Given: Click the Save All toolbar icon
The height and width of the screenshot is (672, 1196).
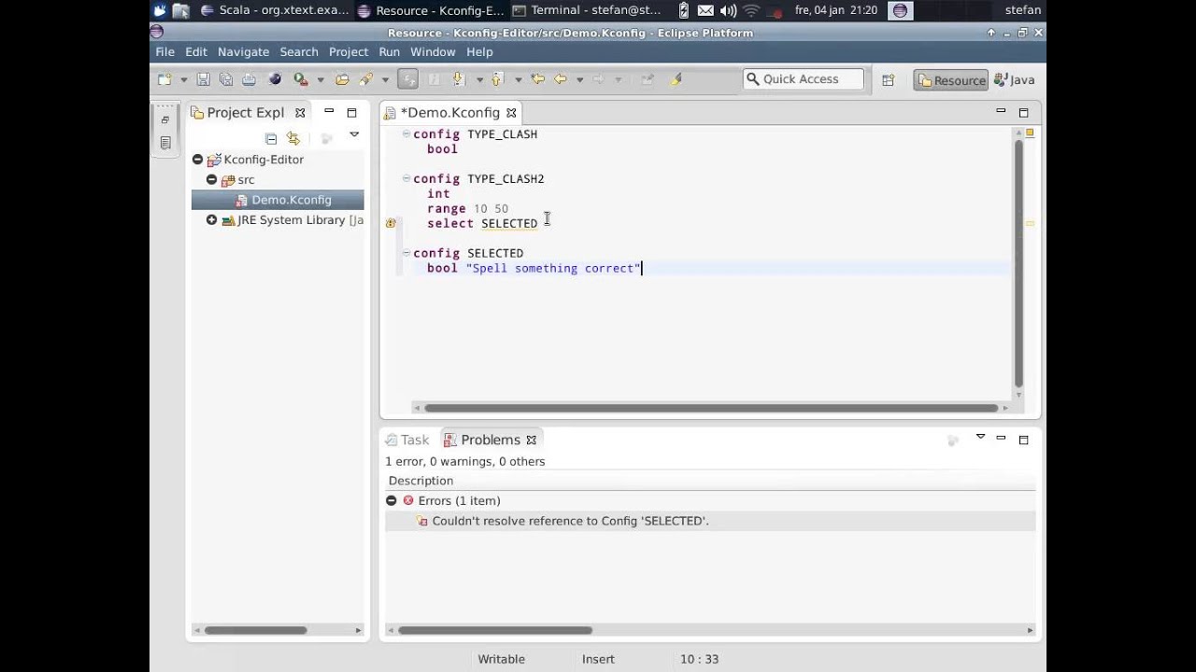Looking at the screenshot, I should click(x=225, y=80).
